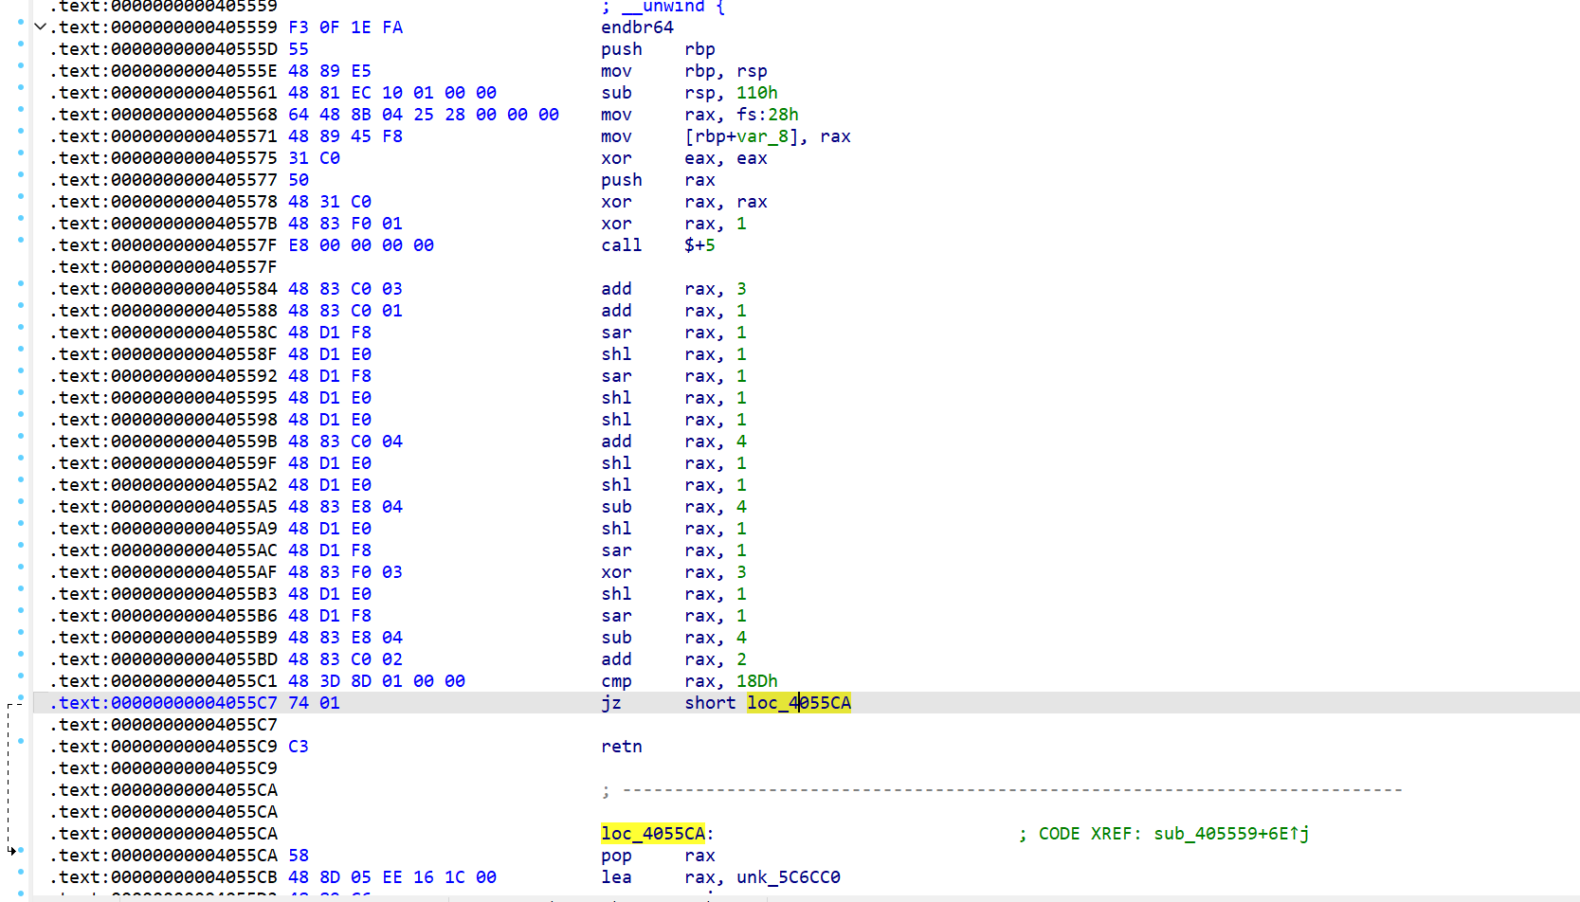Click the fs:28h operand
This screenshot has height=902, width=1580.
pos(768,114)
